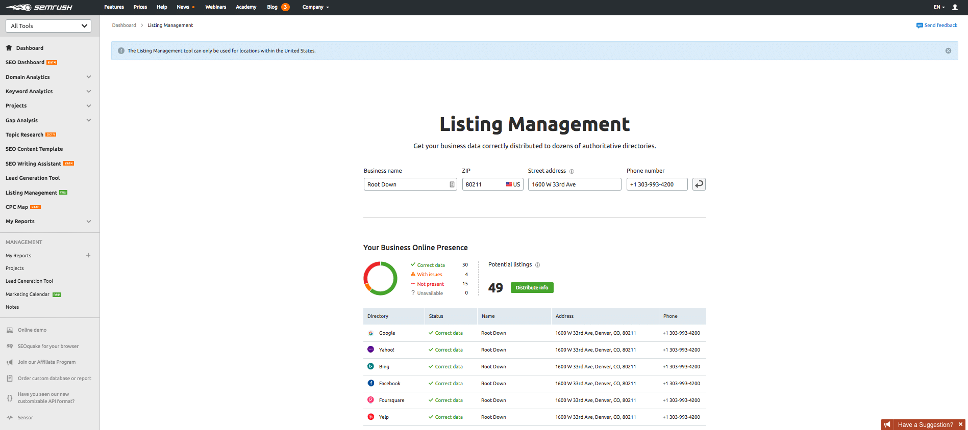Expand the Gap Analysis section
Screen dimensions: 968x430
pyautogui.click(x=89, y=120)
